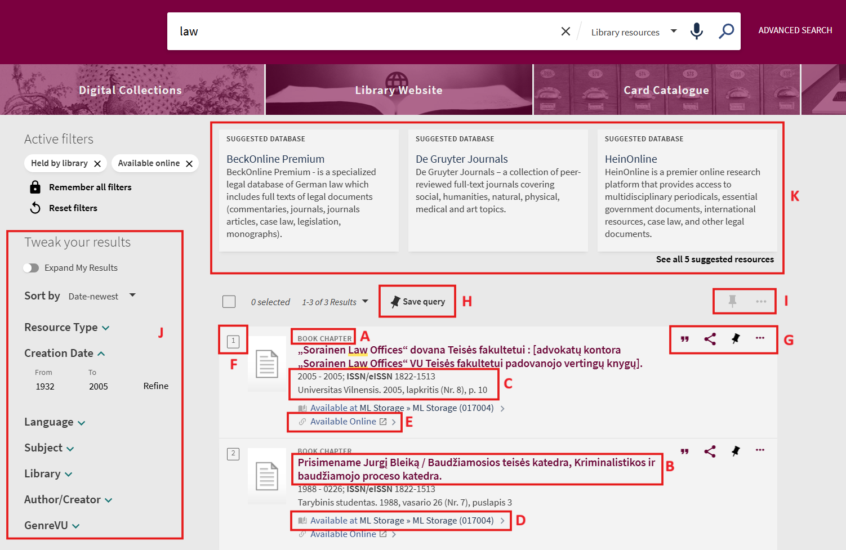This screenshot has width=846, height=550.
Task: Click the Save query button
Action: click(x=417, y=301)
